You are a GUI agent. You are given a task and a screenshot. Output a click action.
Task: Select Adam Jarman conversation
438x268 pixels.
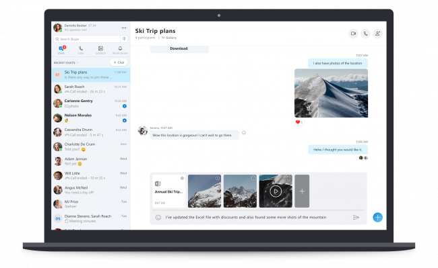point(91,161)
